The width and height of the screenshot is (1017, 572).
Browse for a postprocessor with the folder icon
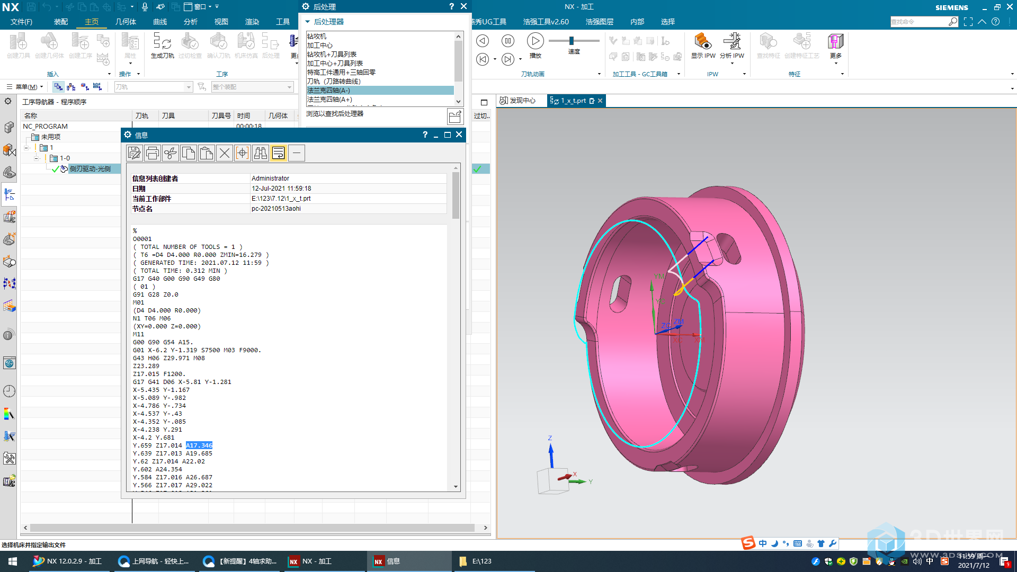click(455, 117)
